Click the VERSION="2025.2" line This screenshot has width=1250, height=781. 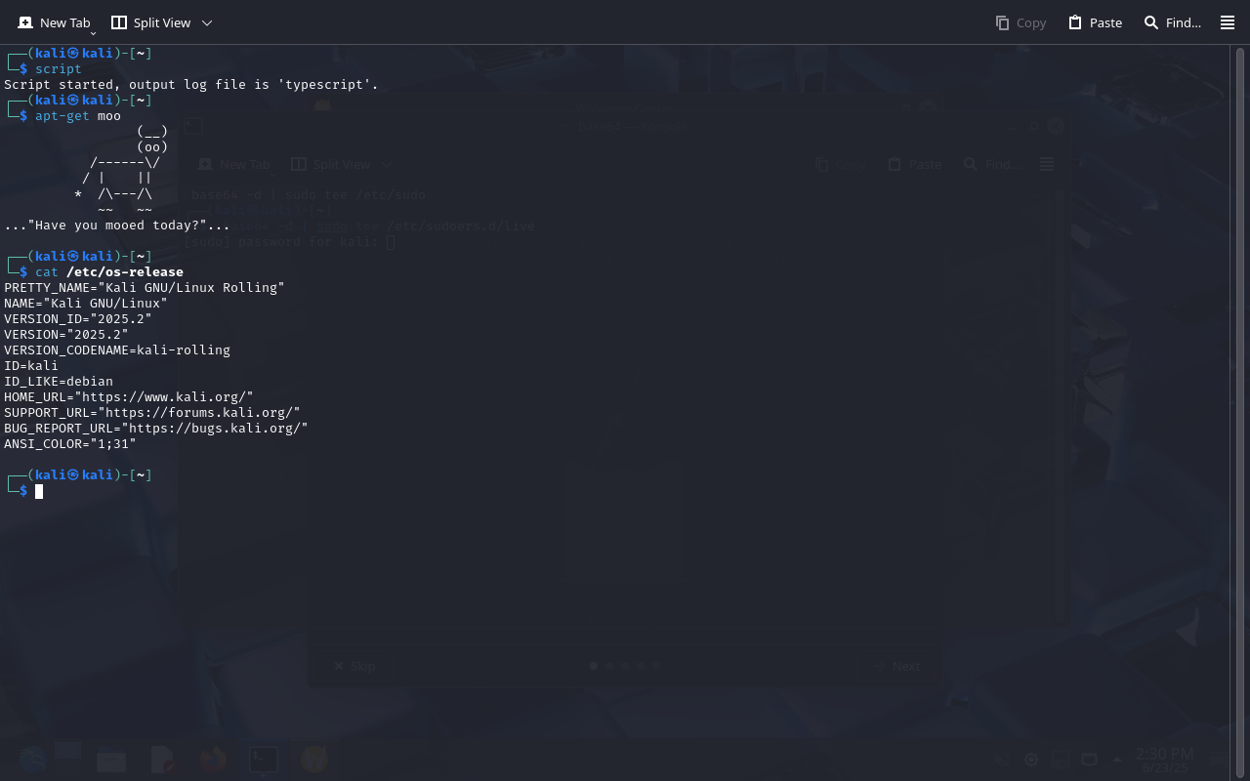point(66,335)
